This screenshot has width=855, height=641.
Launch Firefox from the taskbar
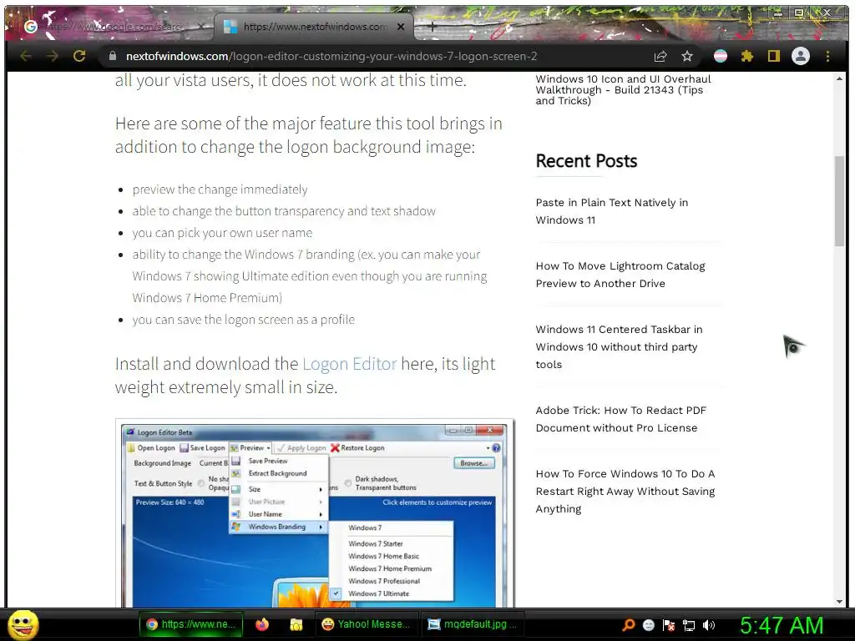point(262,624)
